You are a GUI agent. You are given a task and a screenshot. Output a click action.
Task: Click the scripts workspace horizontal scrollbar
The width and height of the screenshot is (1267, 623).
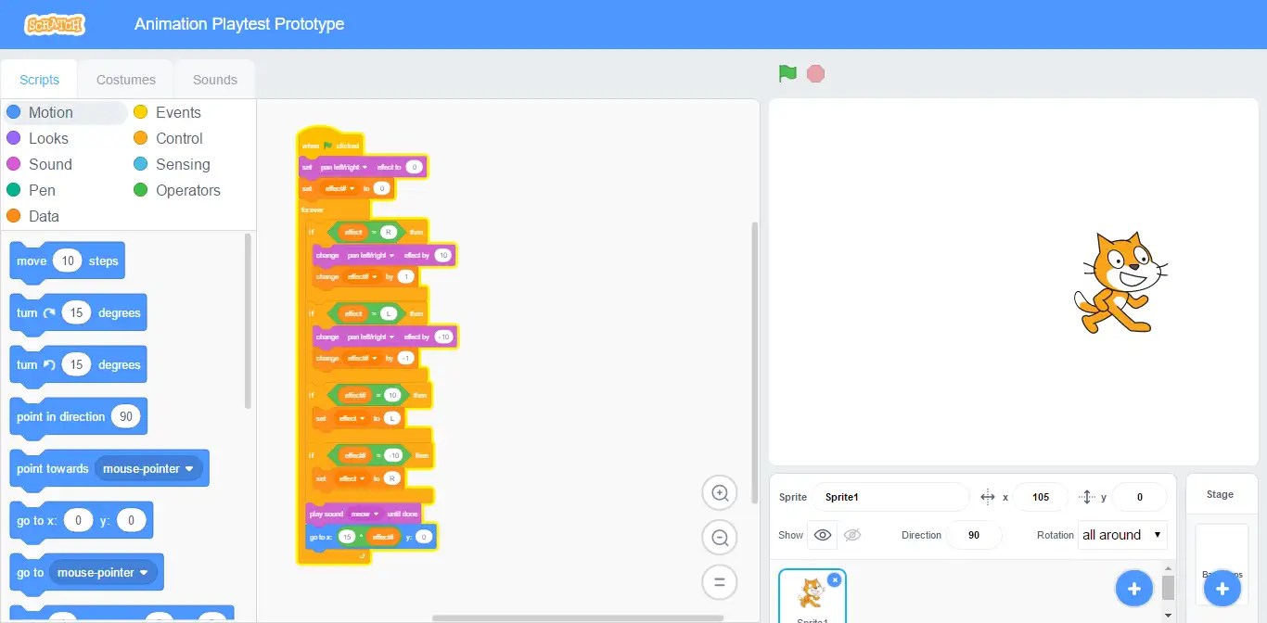click(x=578, y=617)
